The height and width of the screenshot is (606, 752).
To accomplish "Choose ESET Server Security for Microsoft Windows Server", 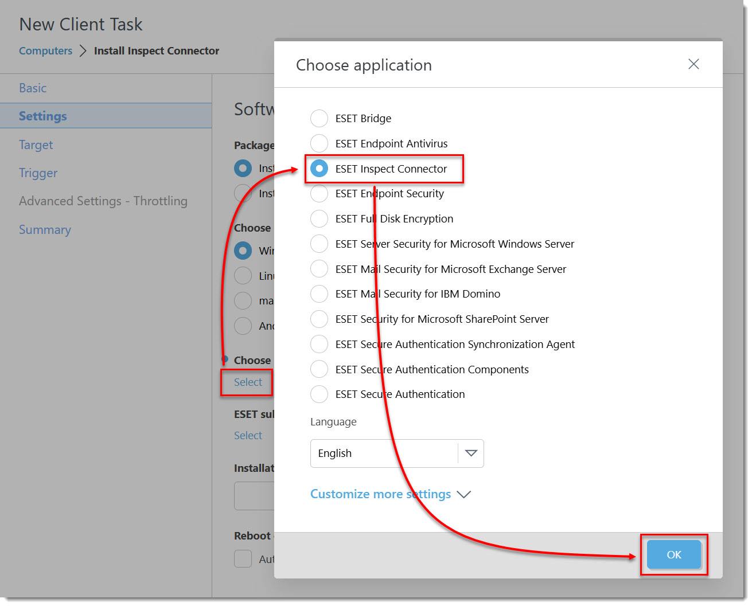I will [x=319, y=244].
